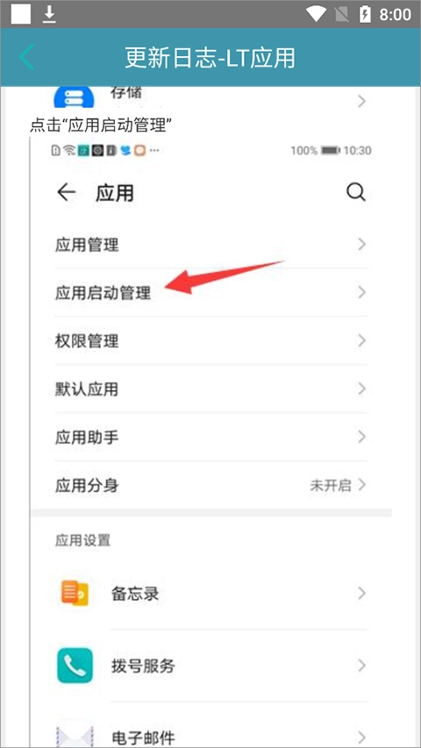421x748 pixels.
Task: Tap the battery charging icon
Action: pos(365,15)
